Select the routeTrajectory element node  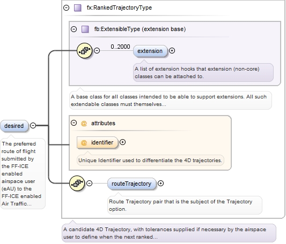click(131, 184)
